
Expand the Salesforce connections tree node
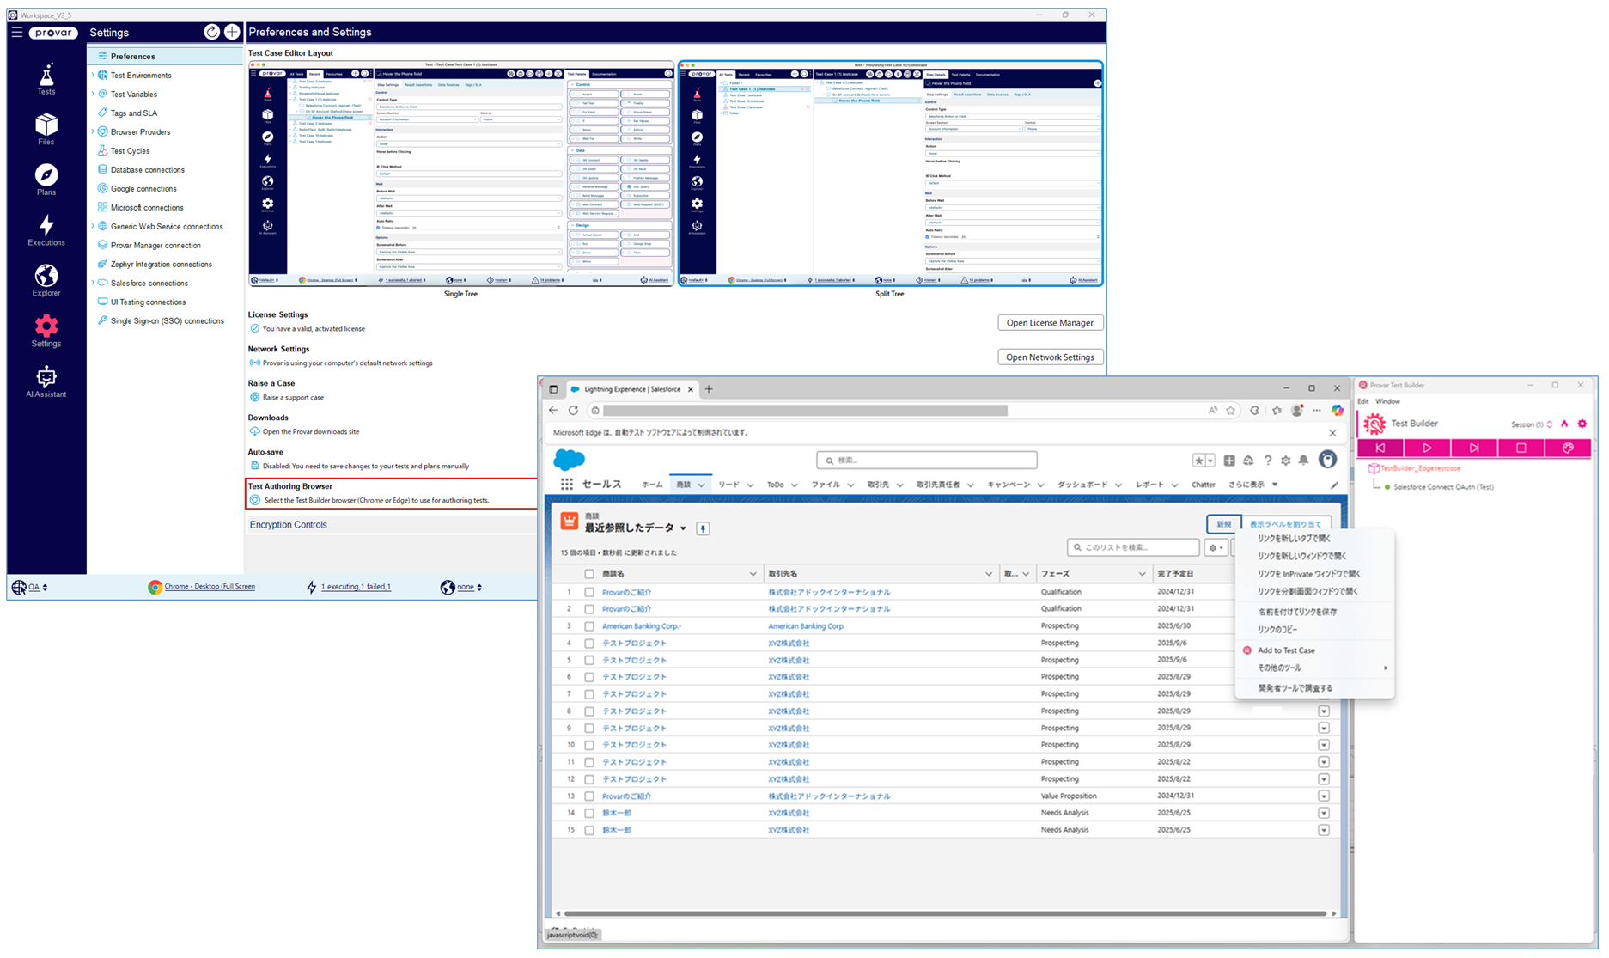[x=93, y=284]
